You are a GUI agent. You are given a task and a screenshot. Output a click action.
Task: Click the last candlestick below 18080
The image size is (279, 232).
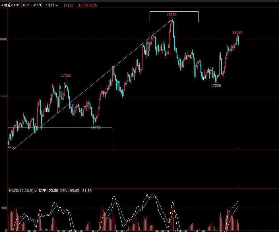[238, 40]
